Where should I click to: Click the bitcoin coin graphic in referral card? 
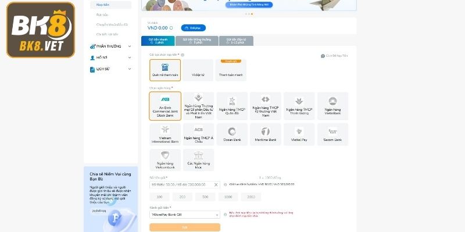pyautogui.click(x=115, y=219)
